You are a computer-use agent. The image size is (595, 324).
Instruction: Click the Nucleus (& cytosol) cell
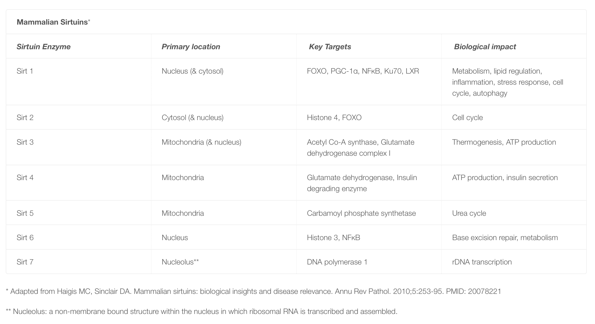[192, 71]
